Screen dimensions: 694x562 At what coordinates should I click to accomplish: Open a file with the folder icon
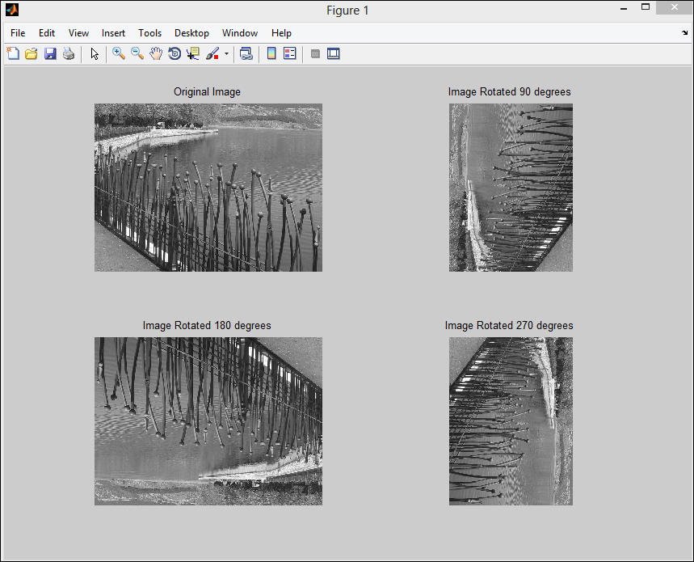[x=32, y=53]
